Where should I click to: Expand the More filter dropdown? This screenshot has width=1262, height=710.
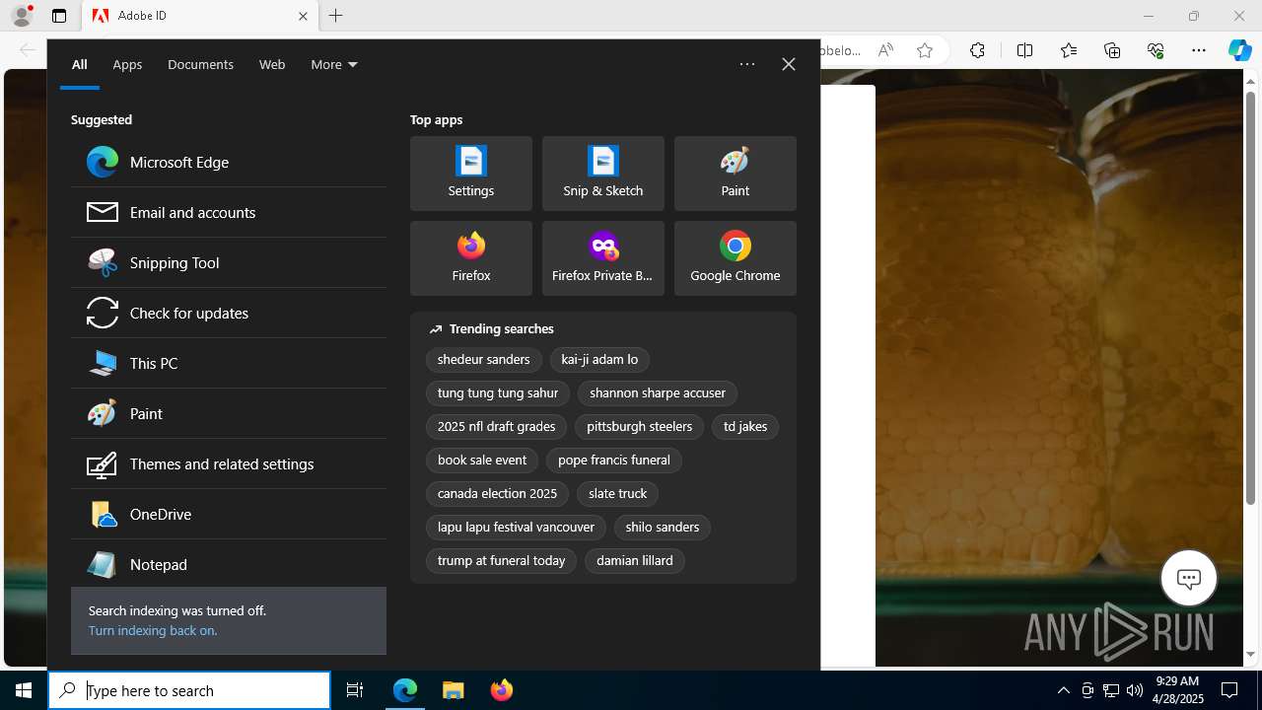click(333, 64)
